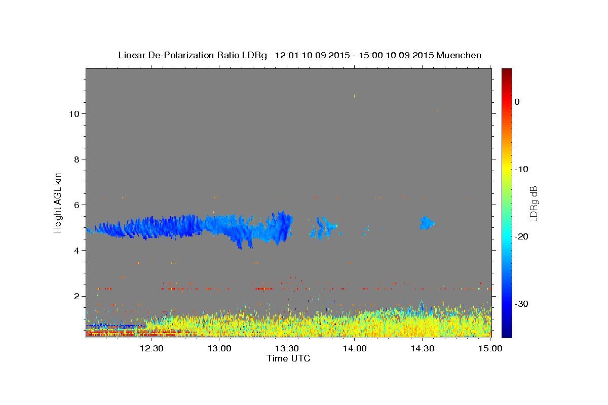This screenshot has height=405, width=608.
Task: Click the height axis label 10
Action: tap(73, 114)
